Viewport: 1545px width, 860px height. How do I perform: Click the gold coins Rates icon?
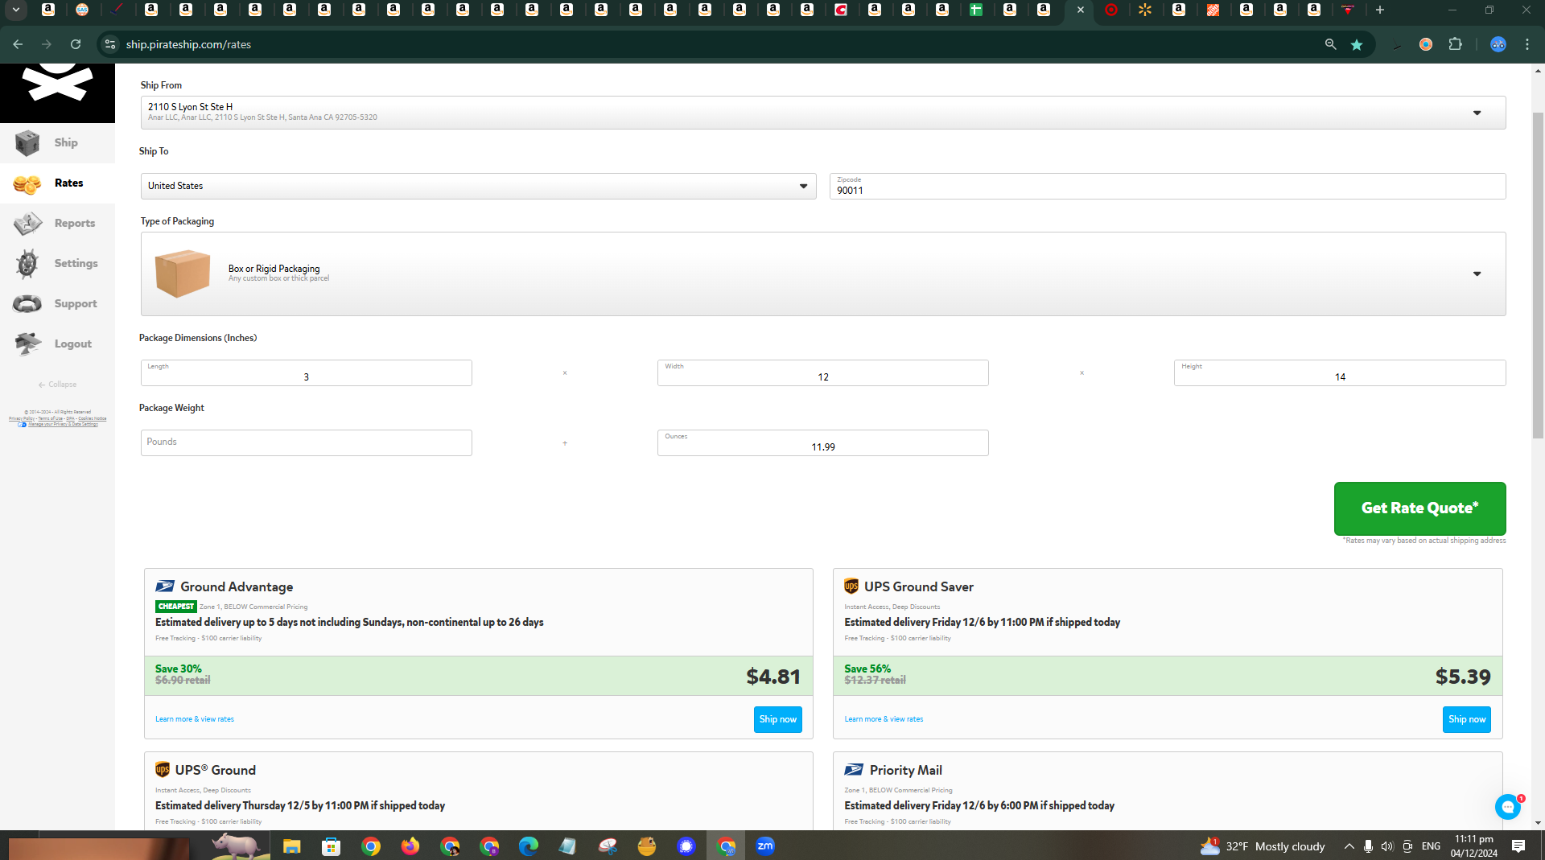(x=27, y=184)
